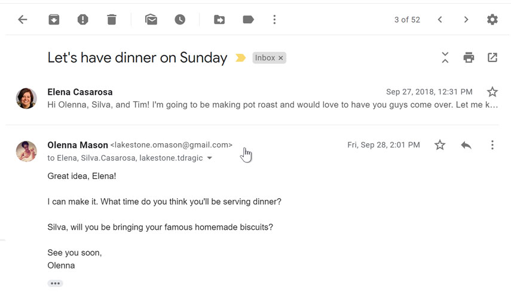
Task: Move conversation to a folder
Action: [219, 20]
